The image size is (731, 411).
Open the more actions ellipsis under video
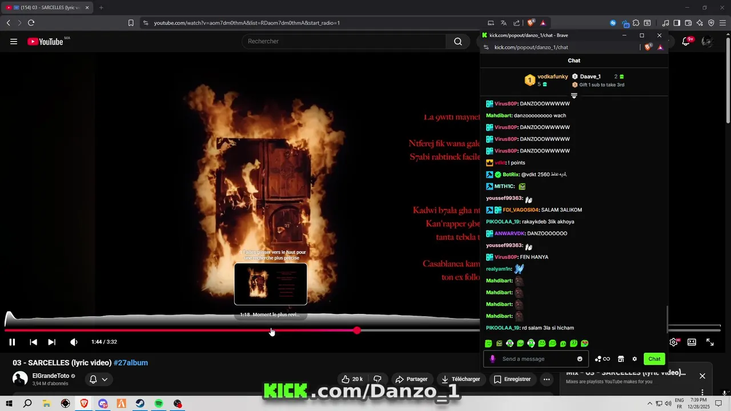pos(547,379)
